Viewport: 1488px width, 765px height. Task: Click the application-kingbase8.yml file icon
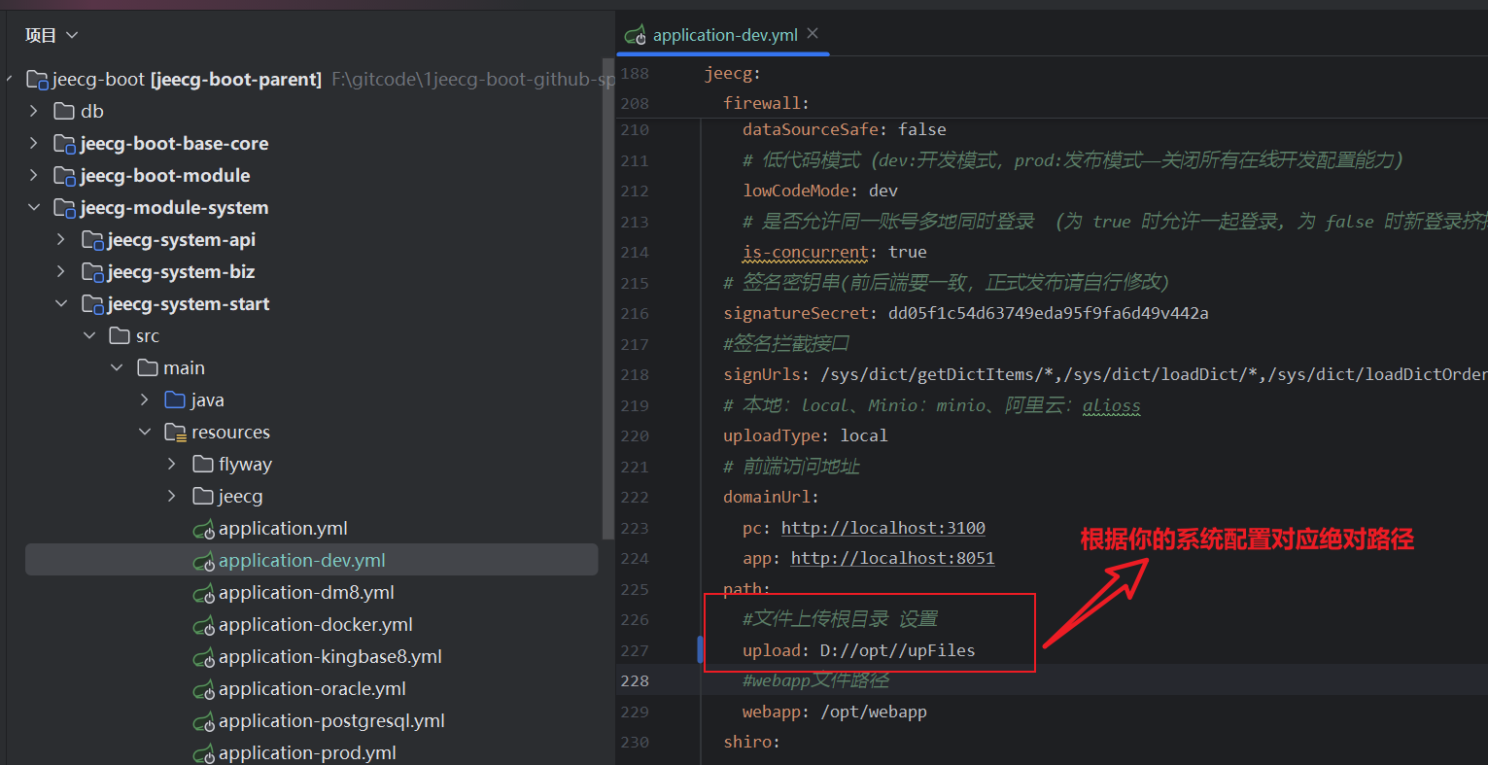203,657
